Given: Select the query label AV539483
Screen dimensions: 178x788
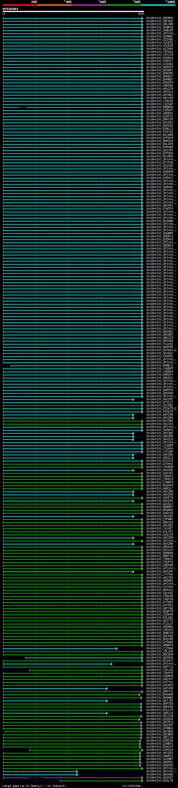Looking at the screenshot, I should point(10,9).
